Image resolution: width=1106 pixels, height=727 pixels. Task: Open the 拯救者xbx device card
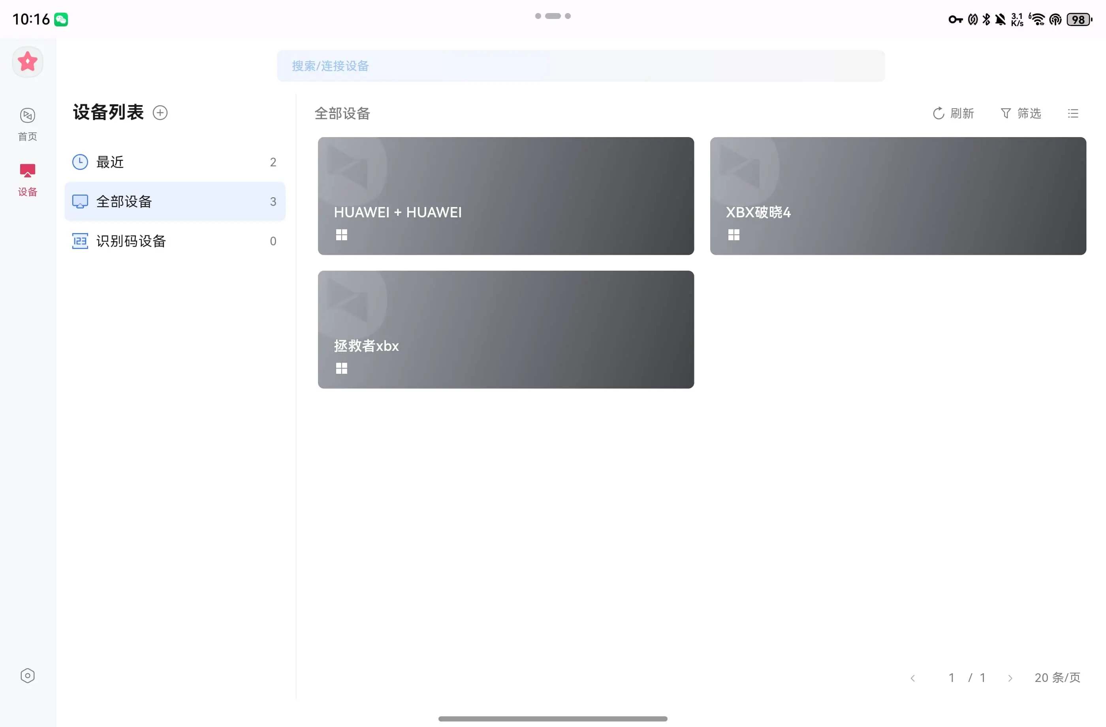click(506, 330)
